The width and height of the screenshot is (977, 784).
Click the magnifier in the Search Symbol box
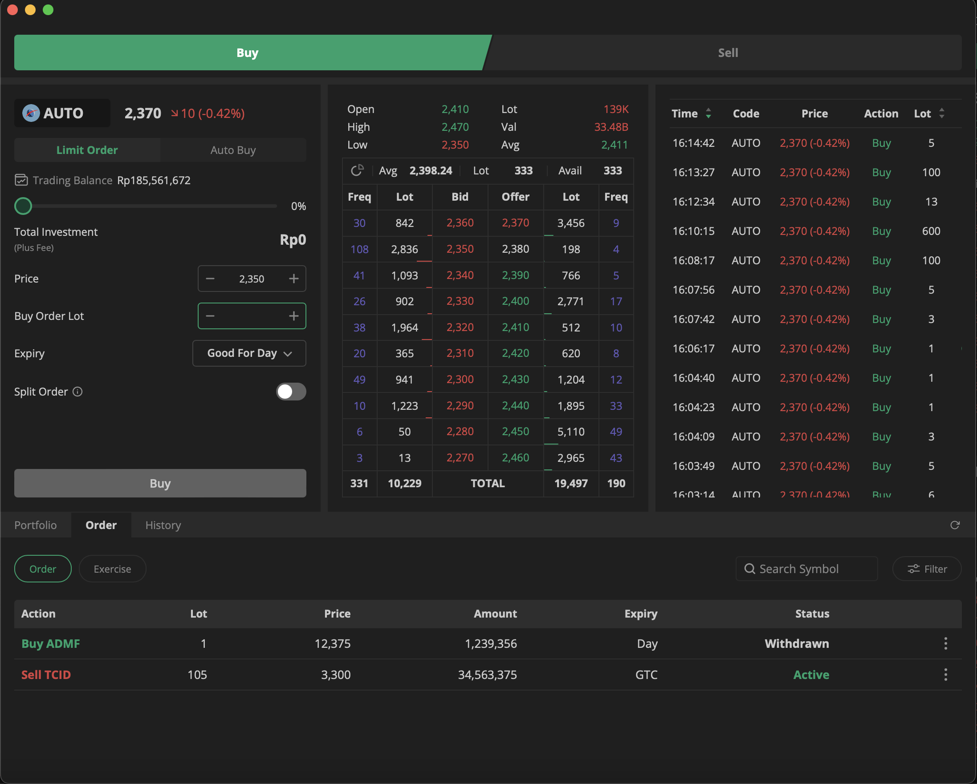pos(749,568)
